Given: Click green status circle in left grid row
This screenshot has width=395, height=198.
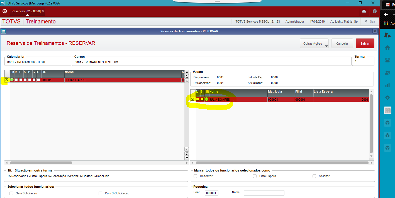Looking at the screenshot, I should click(x=12, y=80).
